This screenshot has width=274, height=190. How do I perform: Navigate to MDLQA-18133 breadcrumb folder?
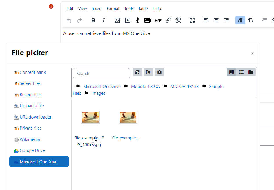point(184,87)
